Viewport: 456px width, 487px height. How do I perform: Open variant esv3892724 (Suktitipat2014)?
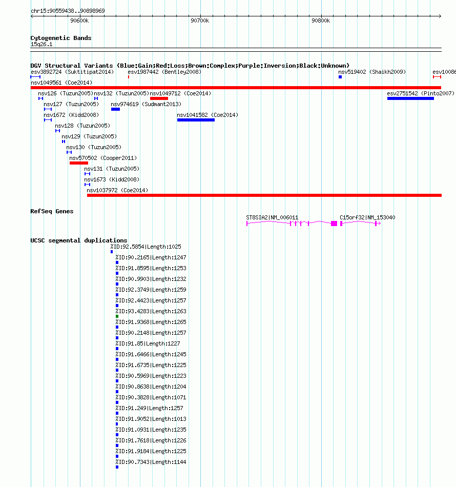(x=72, y=72)
